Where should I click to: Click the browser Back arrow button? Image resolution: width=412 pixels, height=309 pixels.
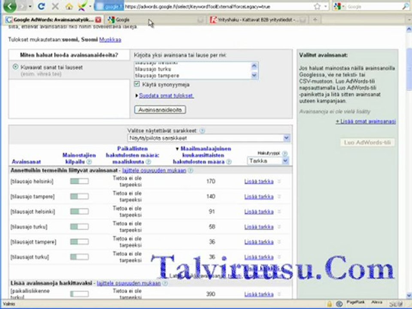[10, 6]
